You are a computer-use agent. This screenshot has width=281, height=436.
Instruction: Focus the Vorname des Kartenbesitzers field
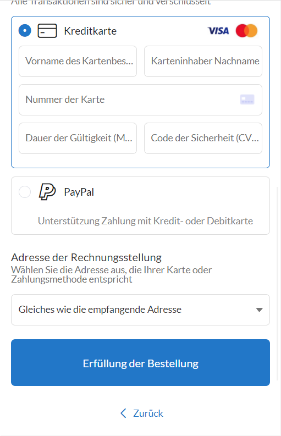pos(78,61)
